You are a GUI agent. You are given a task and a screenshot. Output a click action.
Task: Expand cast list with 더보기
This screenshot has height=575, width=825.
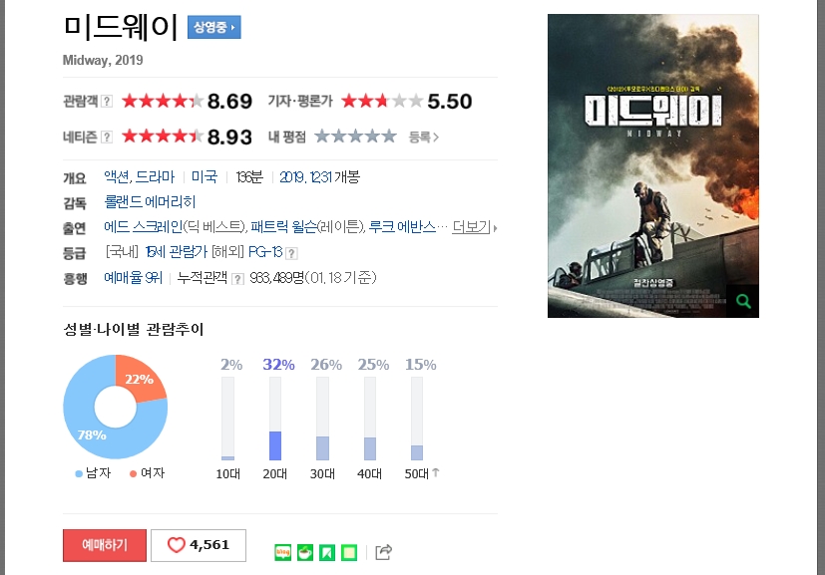(x=474, y=227)
